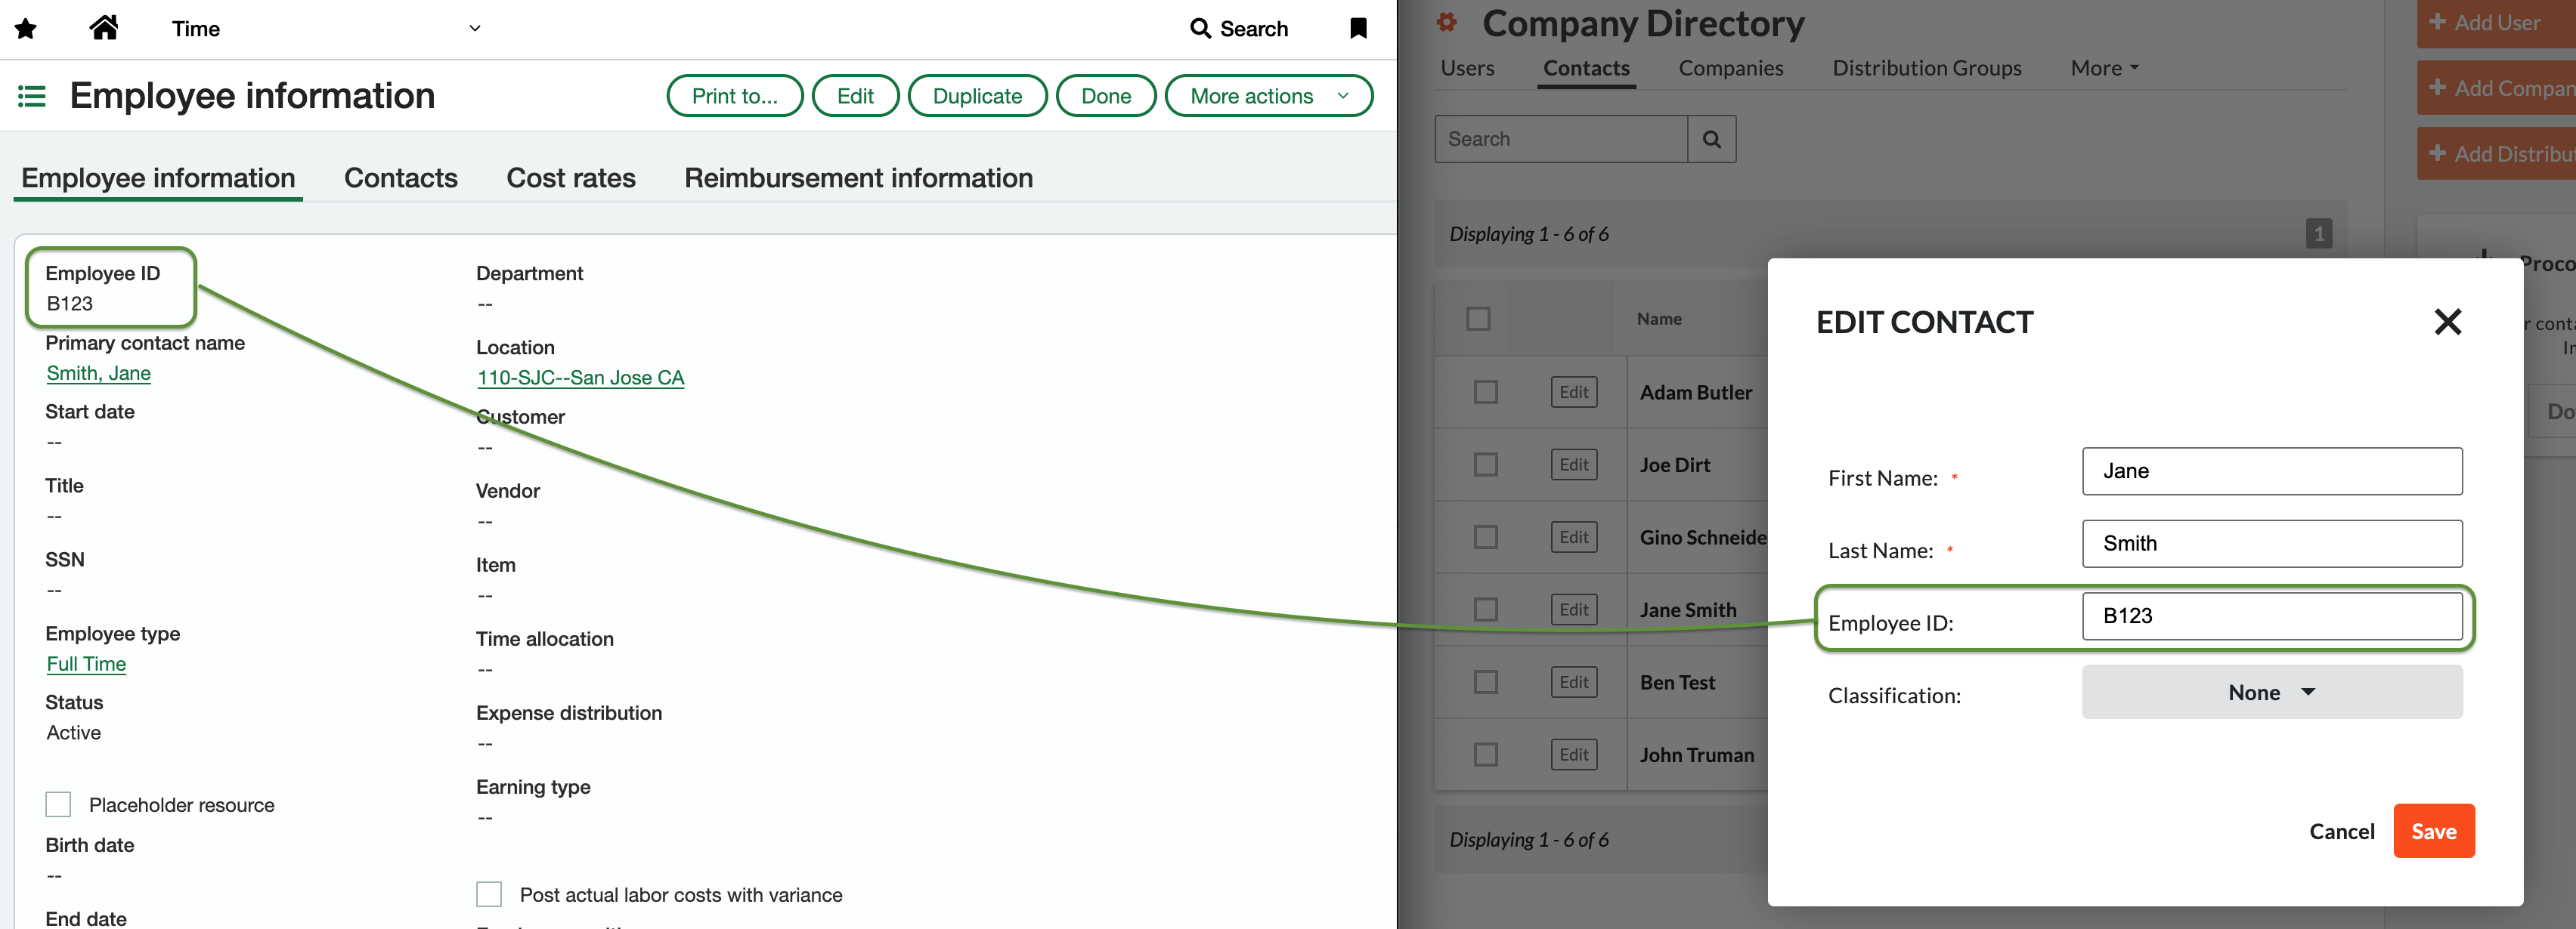Check the Joe Dirt row checkbox
Image resolution: width=2576 pixels, height=929 pixels.
(1486, 464)
